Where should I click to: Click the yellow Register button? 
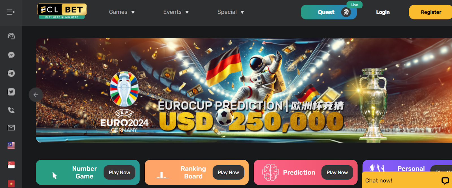[431, 12]
